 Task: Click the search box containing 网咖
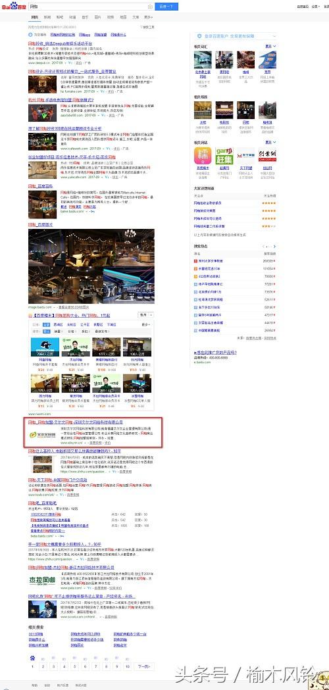pyautogui.click(x=91, y=7)
